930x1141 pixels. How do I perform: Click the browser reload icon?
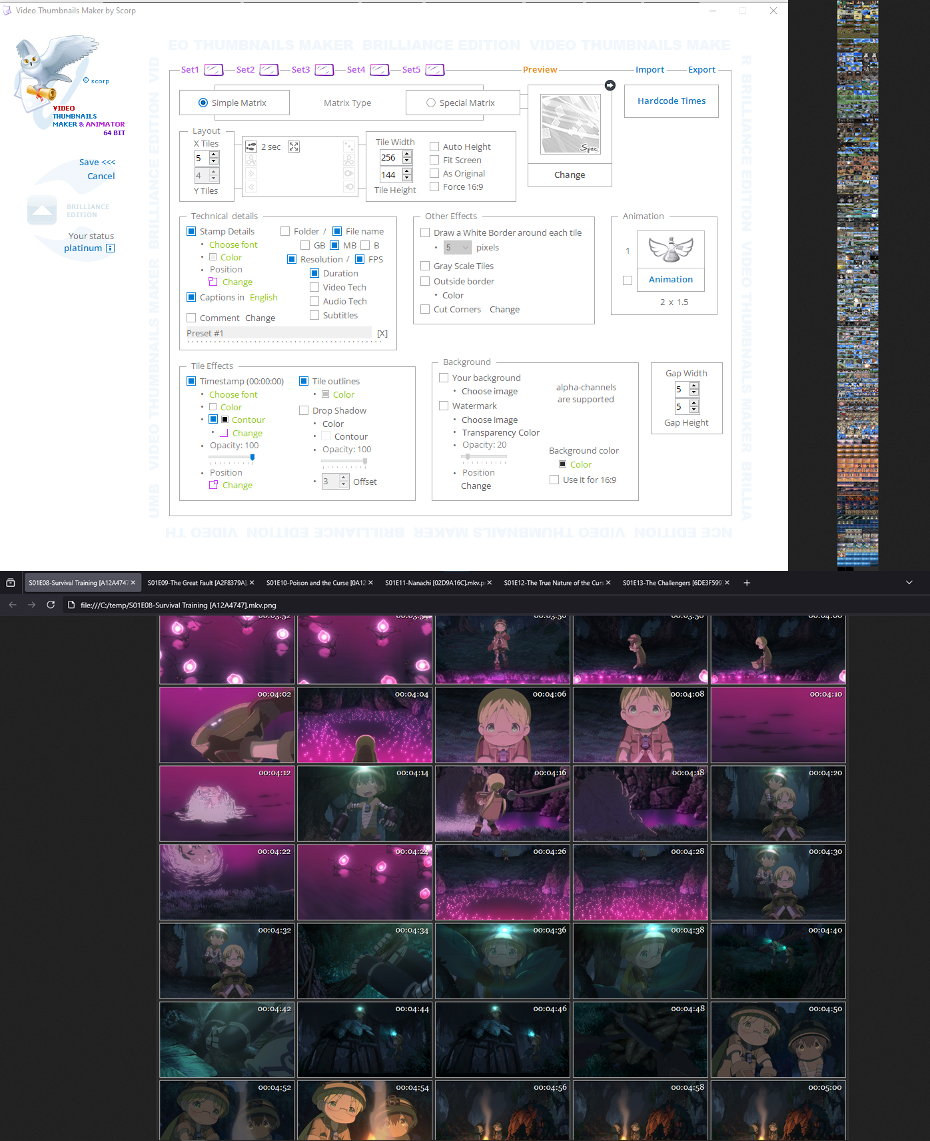51,605
